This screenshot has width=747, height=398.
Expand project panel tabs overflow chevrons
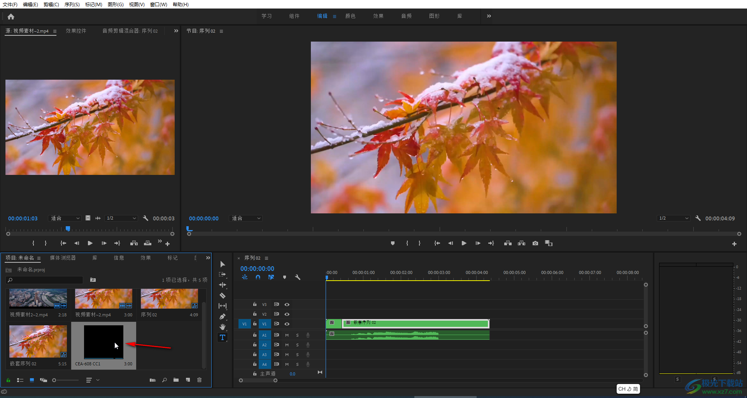208,258
